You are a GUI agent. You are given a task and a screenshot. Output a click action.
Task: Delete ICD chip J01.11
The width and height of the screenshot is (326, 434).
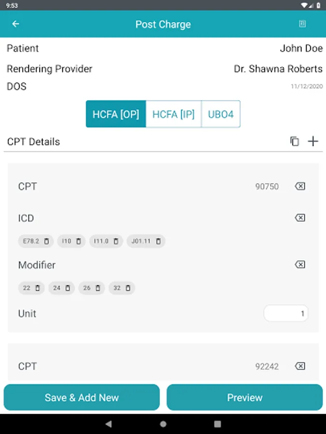[158, 241]
